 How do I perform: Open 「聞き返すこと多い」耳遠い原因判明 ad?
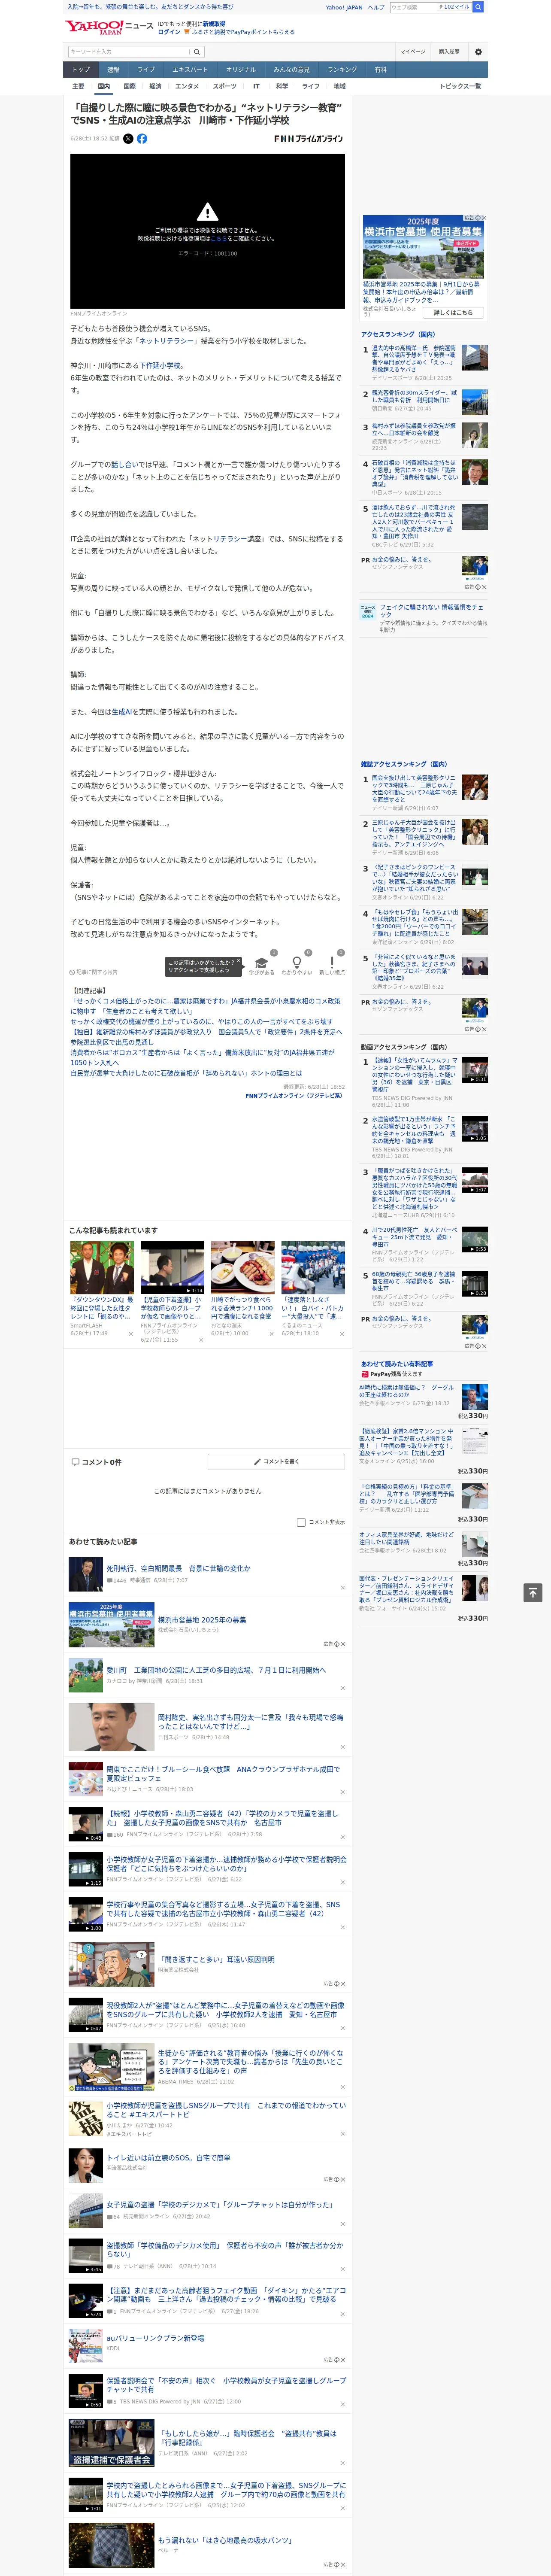216,1960
